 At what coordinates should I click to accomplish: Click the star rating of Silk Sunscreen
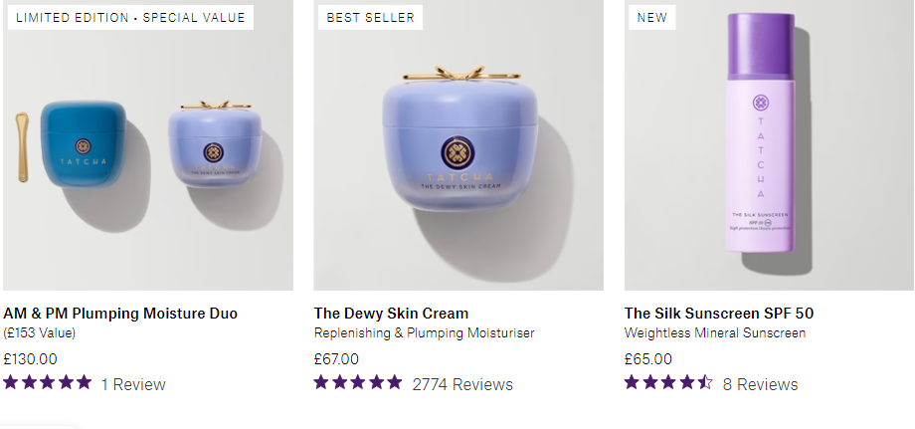pos(668,383)
